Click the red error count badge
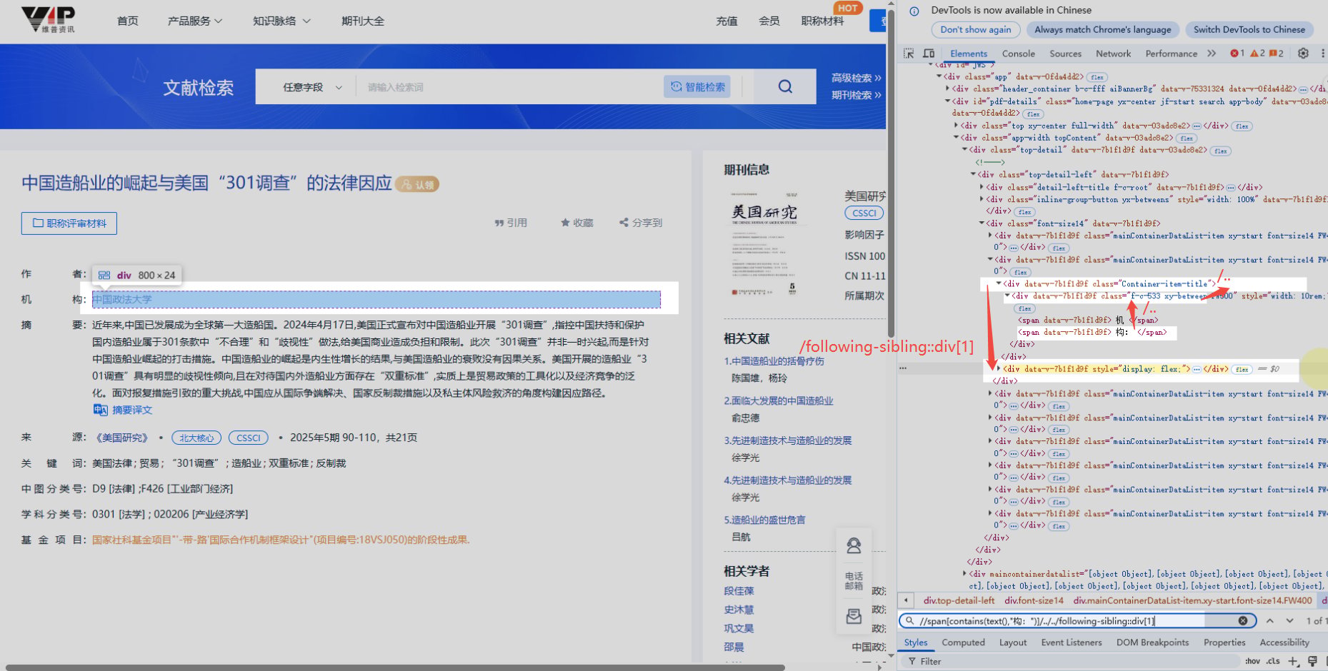This screenshot has width=1328, height=671. point(1237,54)
